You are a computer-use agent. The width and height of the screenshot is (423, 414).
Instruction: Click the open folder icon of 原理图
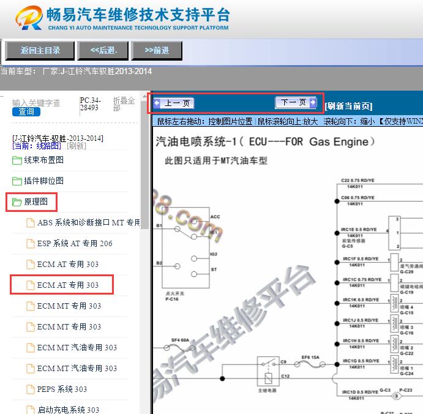point(17,202)
